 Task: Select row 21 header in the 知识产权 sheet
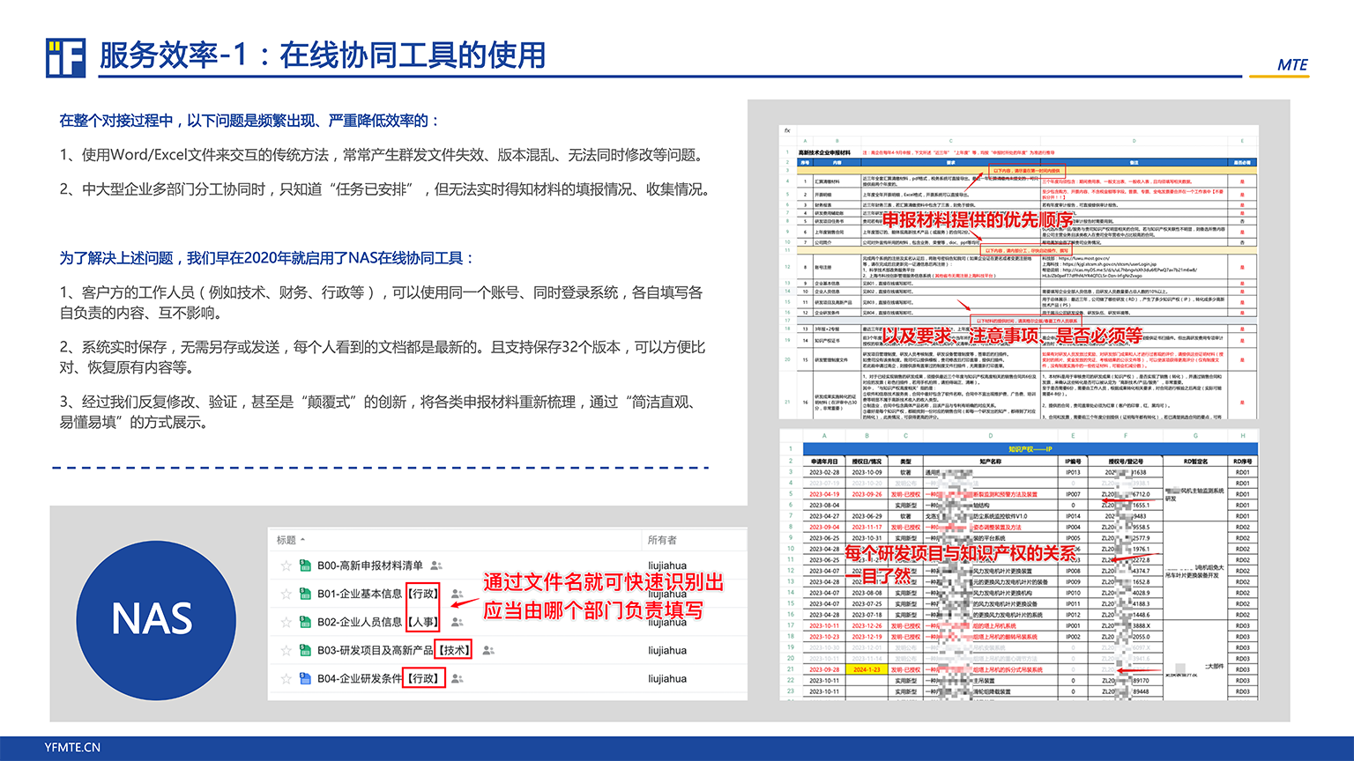point(791,669)
